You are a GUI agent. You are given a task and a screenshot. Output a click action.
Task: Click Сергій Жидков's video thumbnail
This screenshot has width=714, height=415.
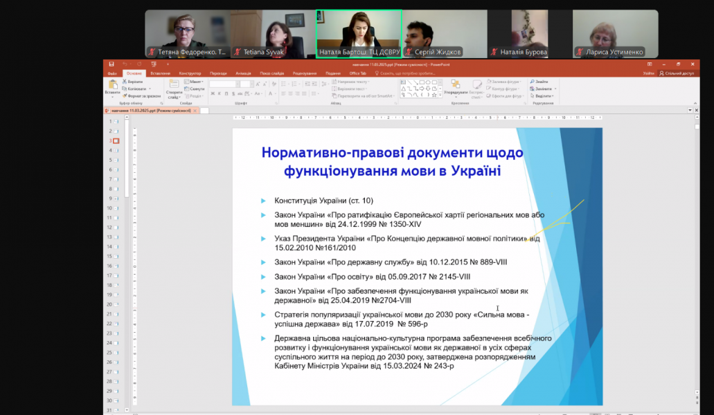(x=444, y=34)
